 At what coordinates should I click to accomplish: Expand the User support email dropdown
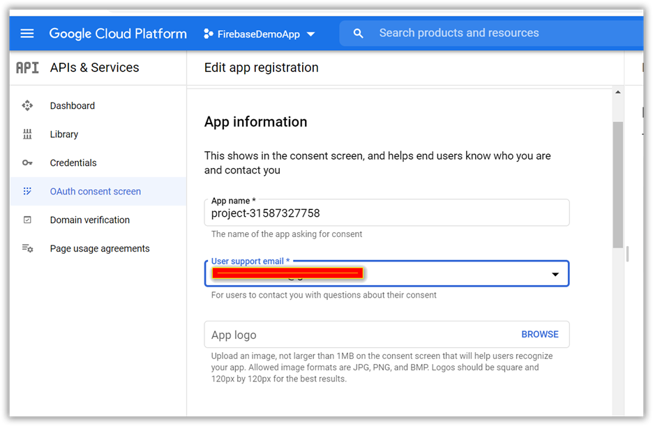(556, 274)
